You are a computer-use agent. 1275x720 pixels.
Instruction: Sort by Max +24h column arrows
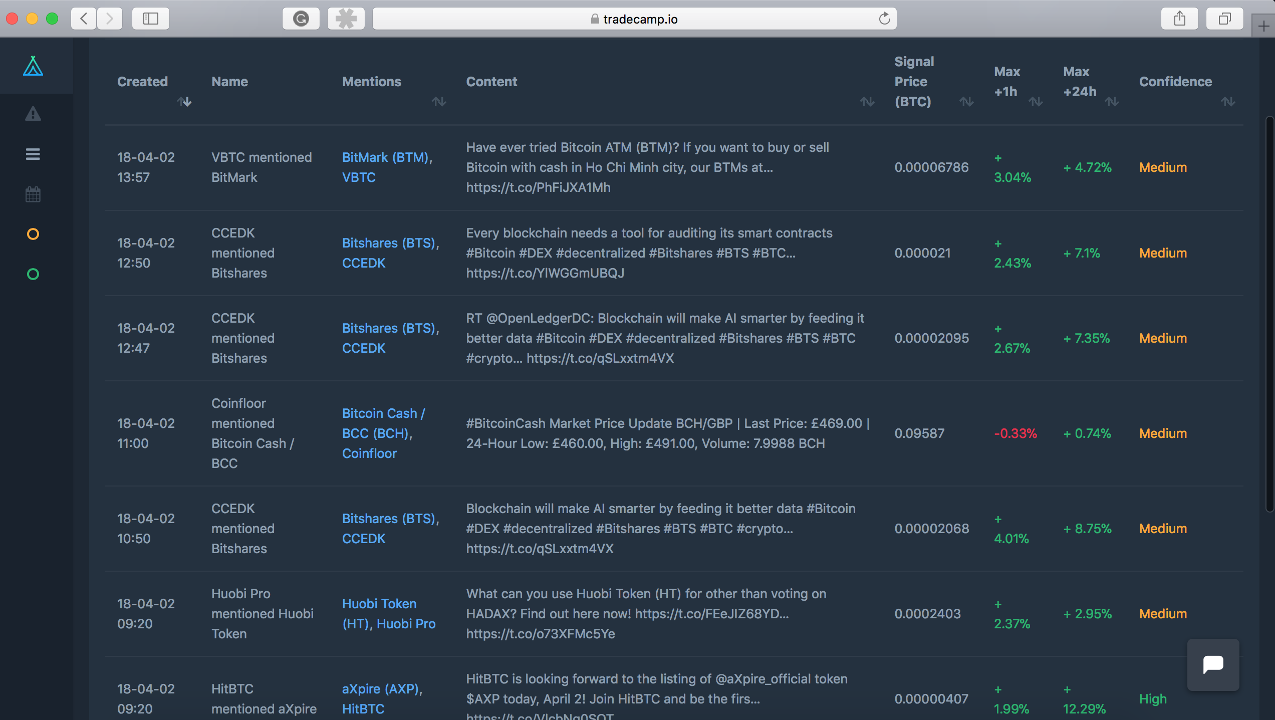coord(1112,102)
